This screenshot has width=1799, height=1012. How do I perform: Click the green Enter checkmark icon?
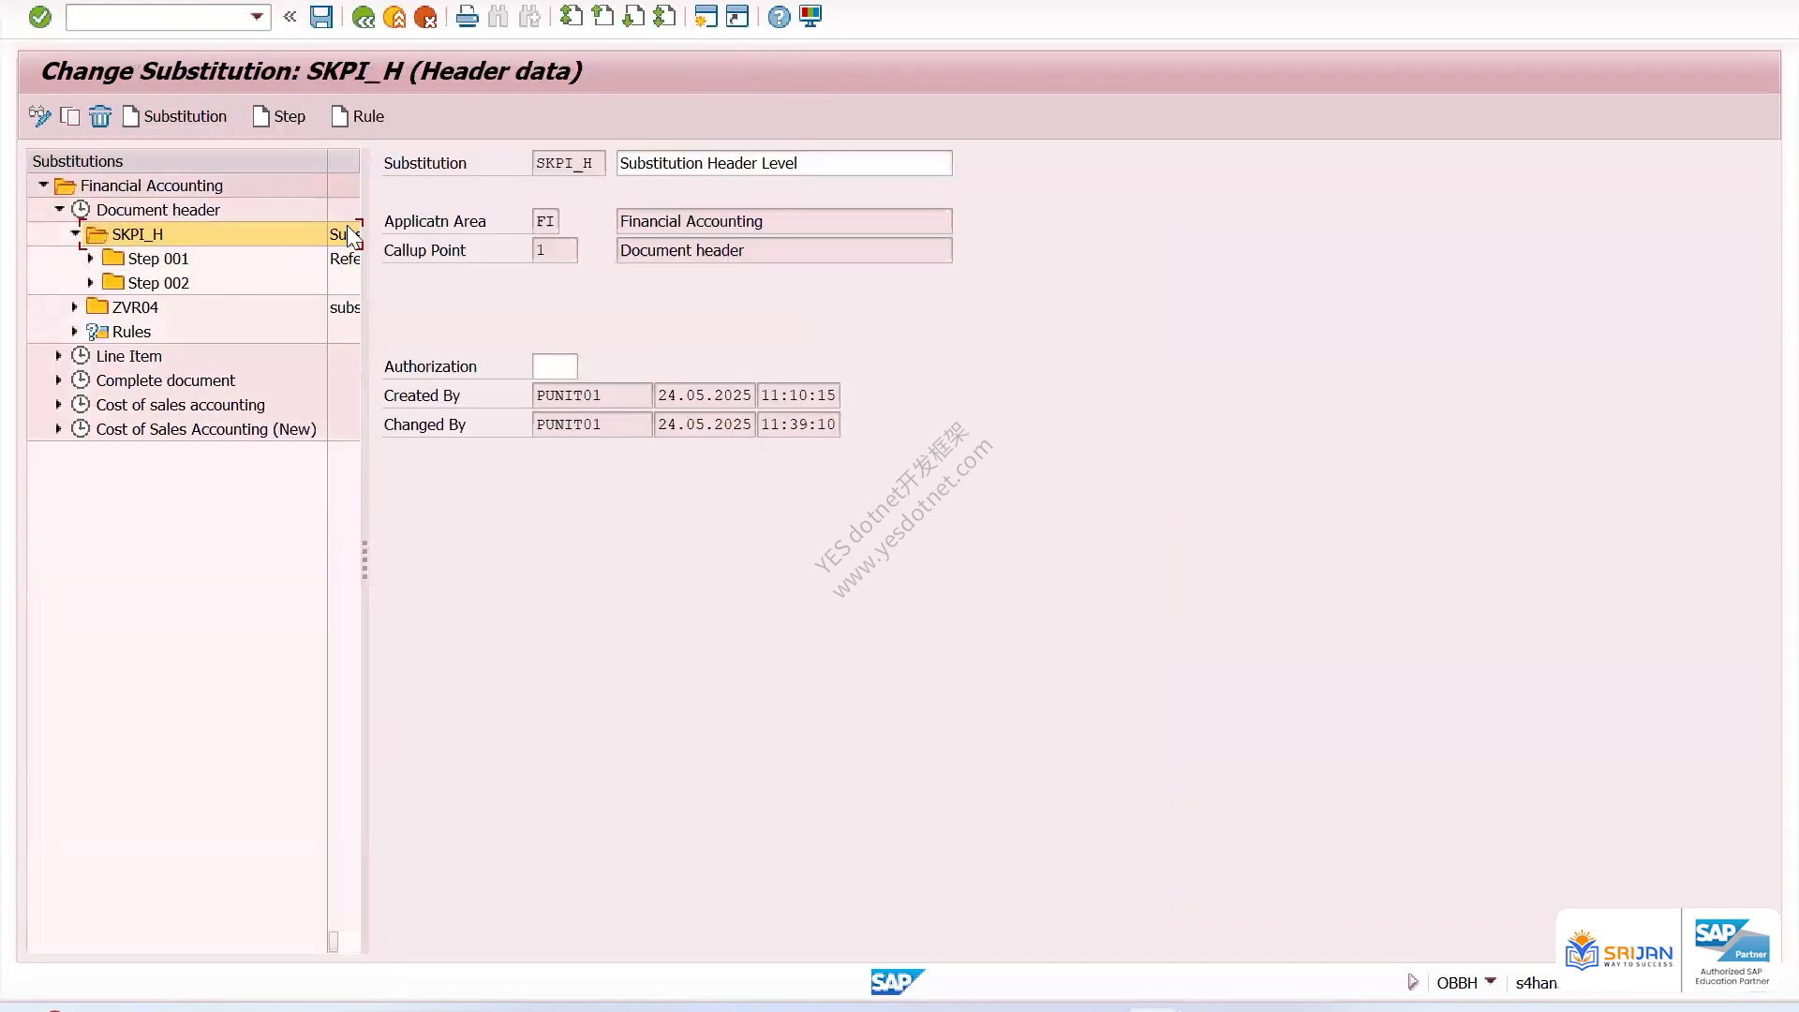[39, 17]
